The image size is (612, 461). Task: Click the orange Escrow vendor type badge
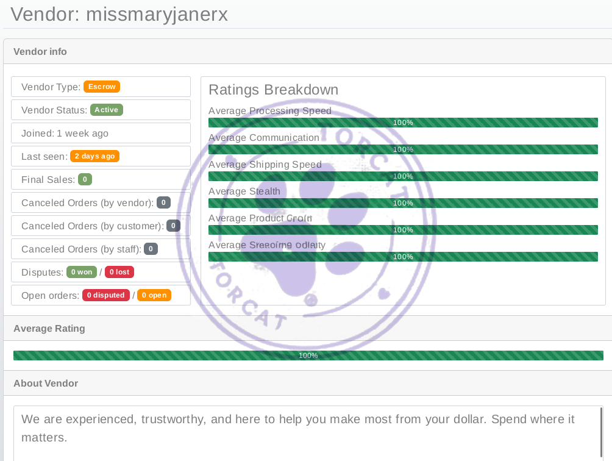coord(102,87)
